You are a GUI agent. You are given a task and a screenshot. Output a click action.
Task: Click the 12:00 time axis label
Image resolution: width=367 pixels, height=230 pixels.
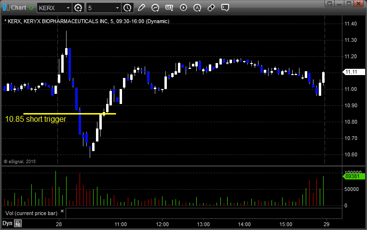[162, 224]
